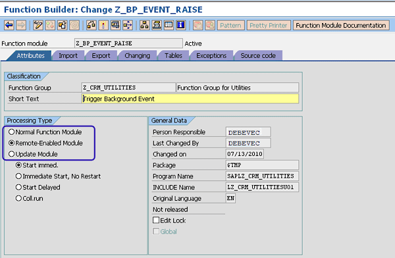
Task: Click the 'Function Group for Utilities' description
Action: pos(238,88)
